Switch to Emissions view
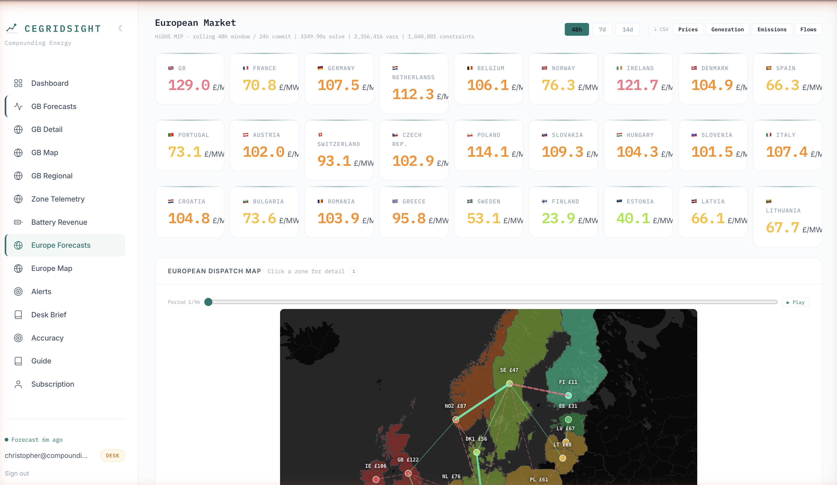Screen dimensions: 837x485 coord(772,29)
